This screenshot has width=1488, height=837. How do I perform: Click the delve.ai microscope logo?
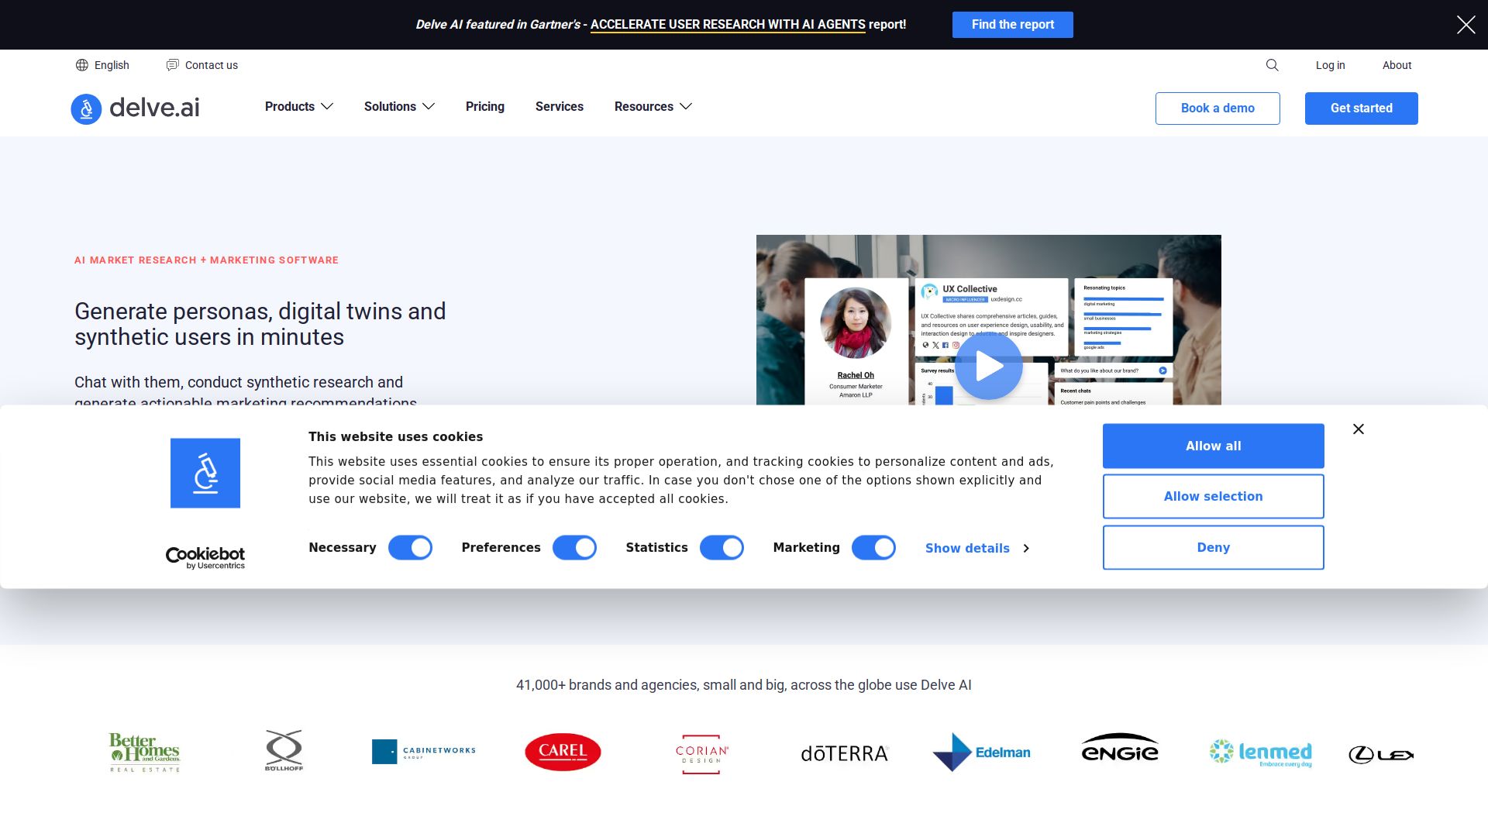coord(86,108)
